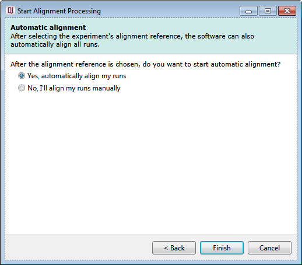Click the less-than arrow on Back button
Viewport: 302px width, 265px height.
166,248
